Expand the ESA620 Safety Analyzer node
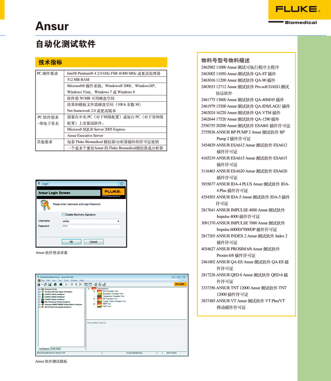This screenshot has width=331, height=381. (40, 299)
